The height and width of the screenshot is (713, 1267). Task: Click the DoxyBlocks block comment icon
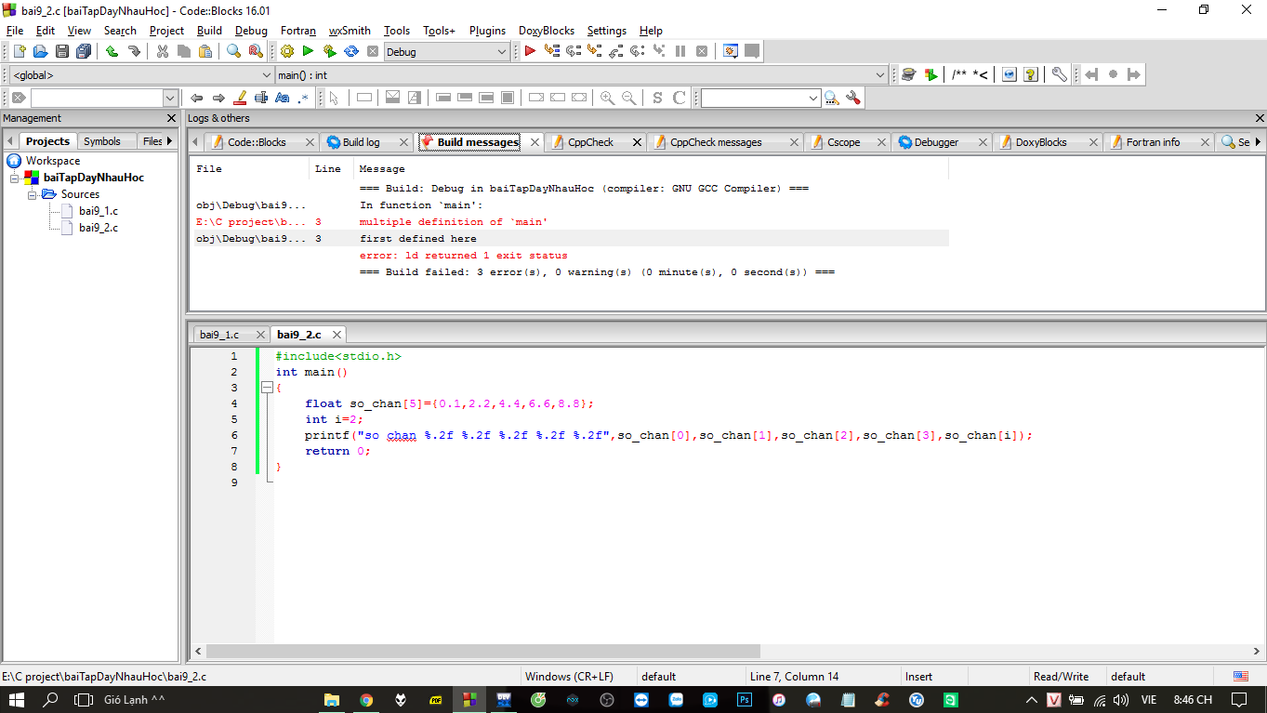pos(958,74)
